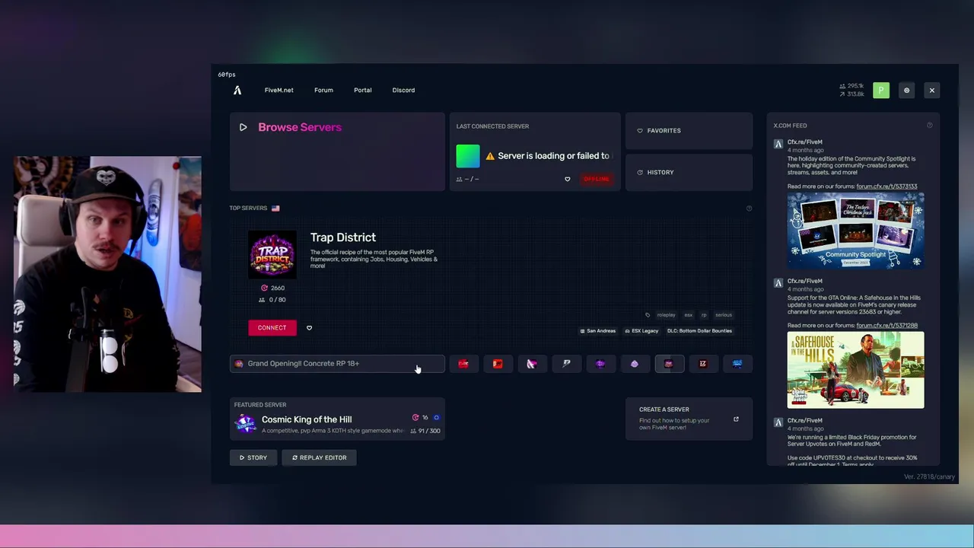The image size is (974, 548).
Task: Open the Community Spotlight feed image
Action: click(x=855, y=230)
